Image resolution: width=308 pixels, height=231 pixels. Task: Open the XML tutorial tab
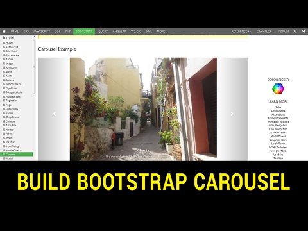(149, 31)
